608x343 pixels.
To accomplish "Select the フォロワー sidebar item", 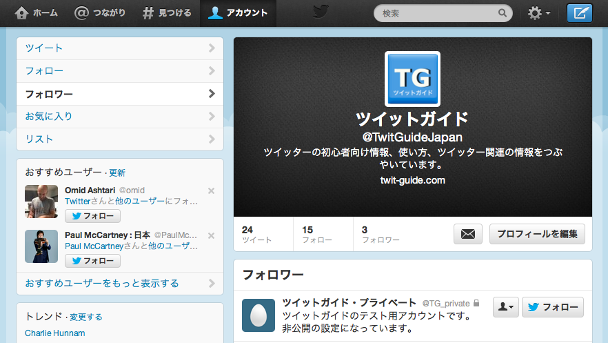I will [120, 94].
